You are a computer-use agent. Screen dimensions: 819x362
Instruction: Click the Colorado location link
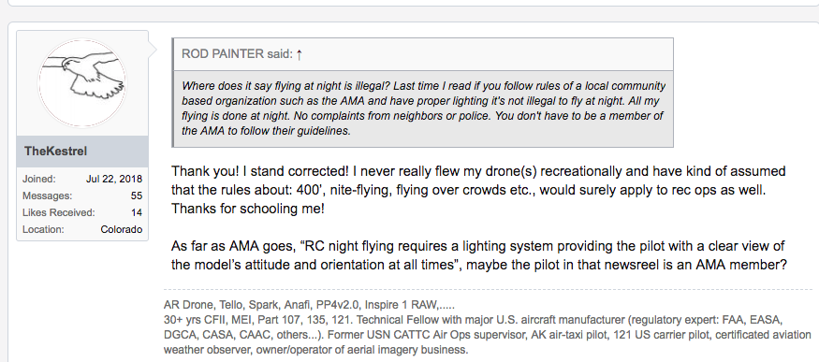coord(121,229)
